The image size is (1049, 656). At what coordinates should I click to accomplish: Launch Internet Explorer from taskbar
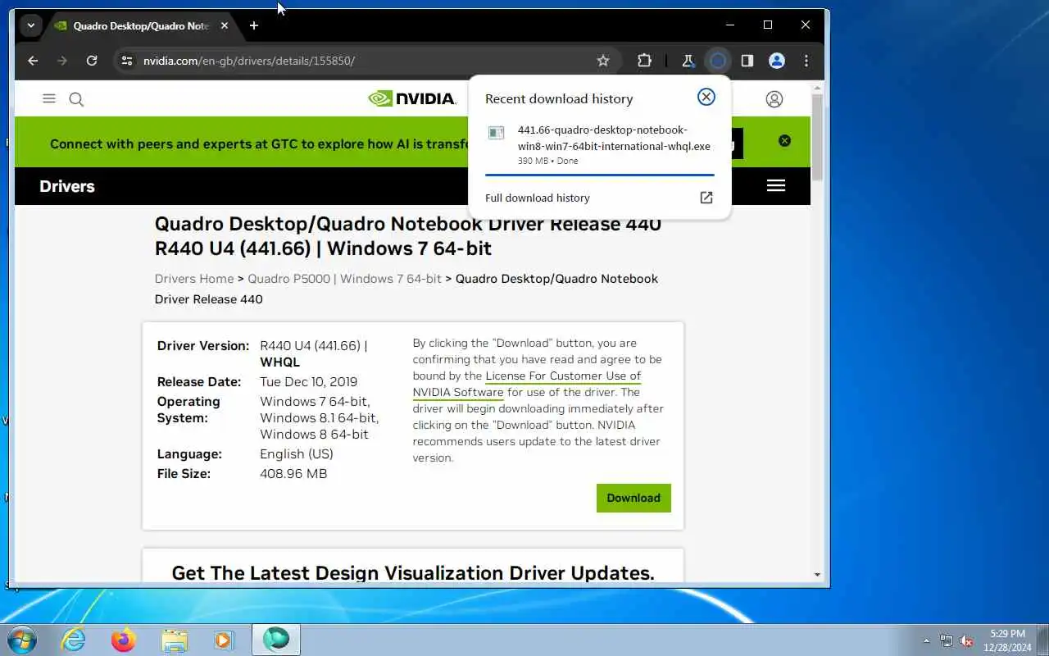click(74, 640)
